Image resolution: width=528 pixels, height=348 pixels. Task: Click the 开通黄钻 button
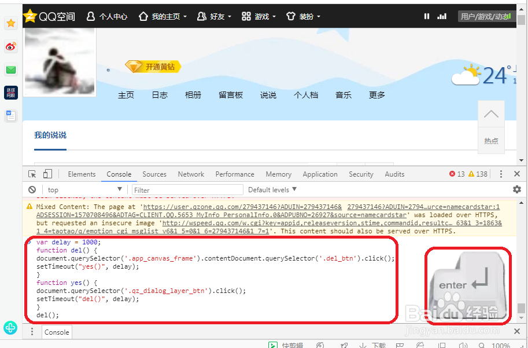pos(153,67)
